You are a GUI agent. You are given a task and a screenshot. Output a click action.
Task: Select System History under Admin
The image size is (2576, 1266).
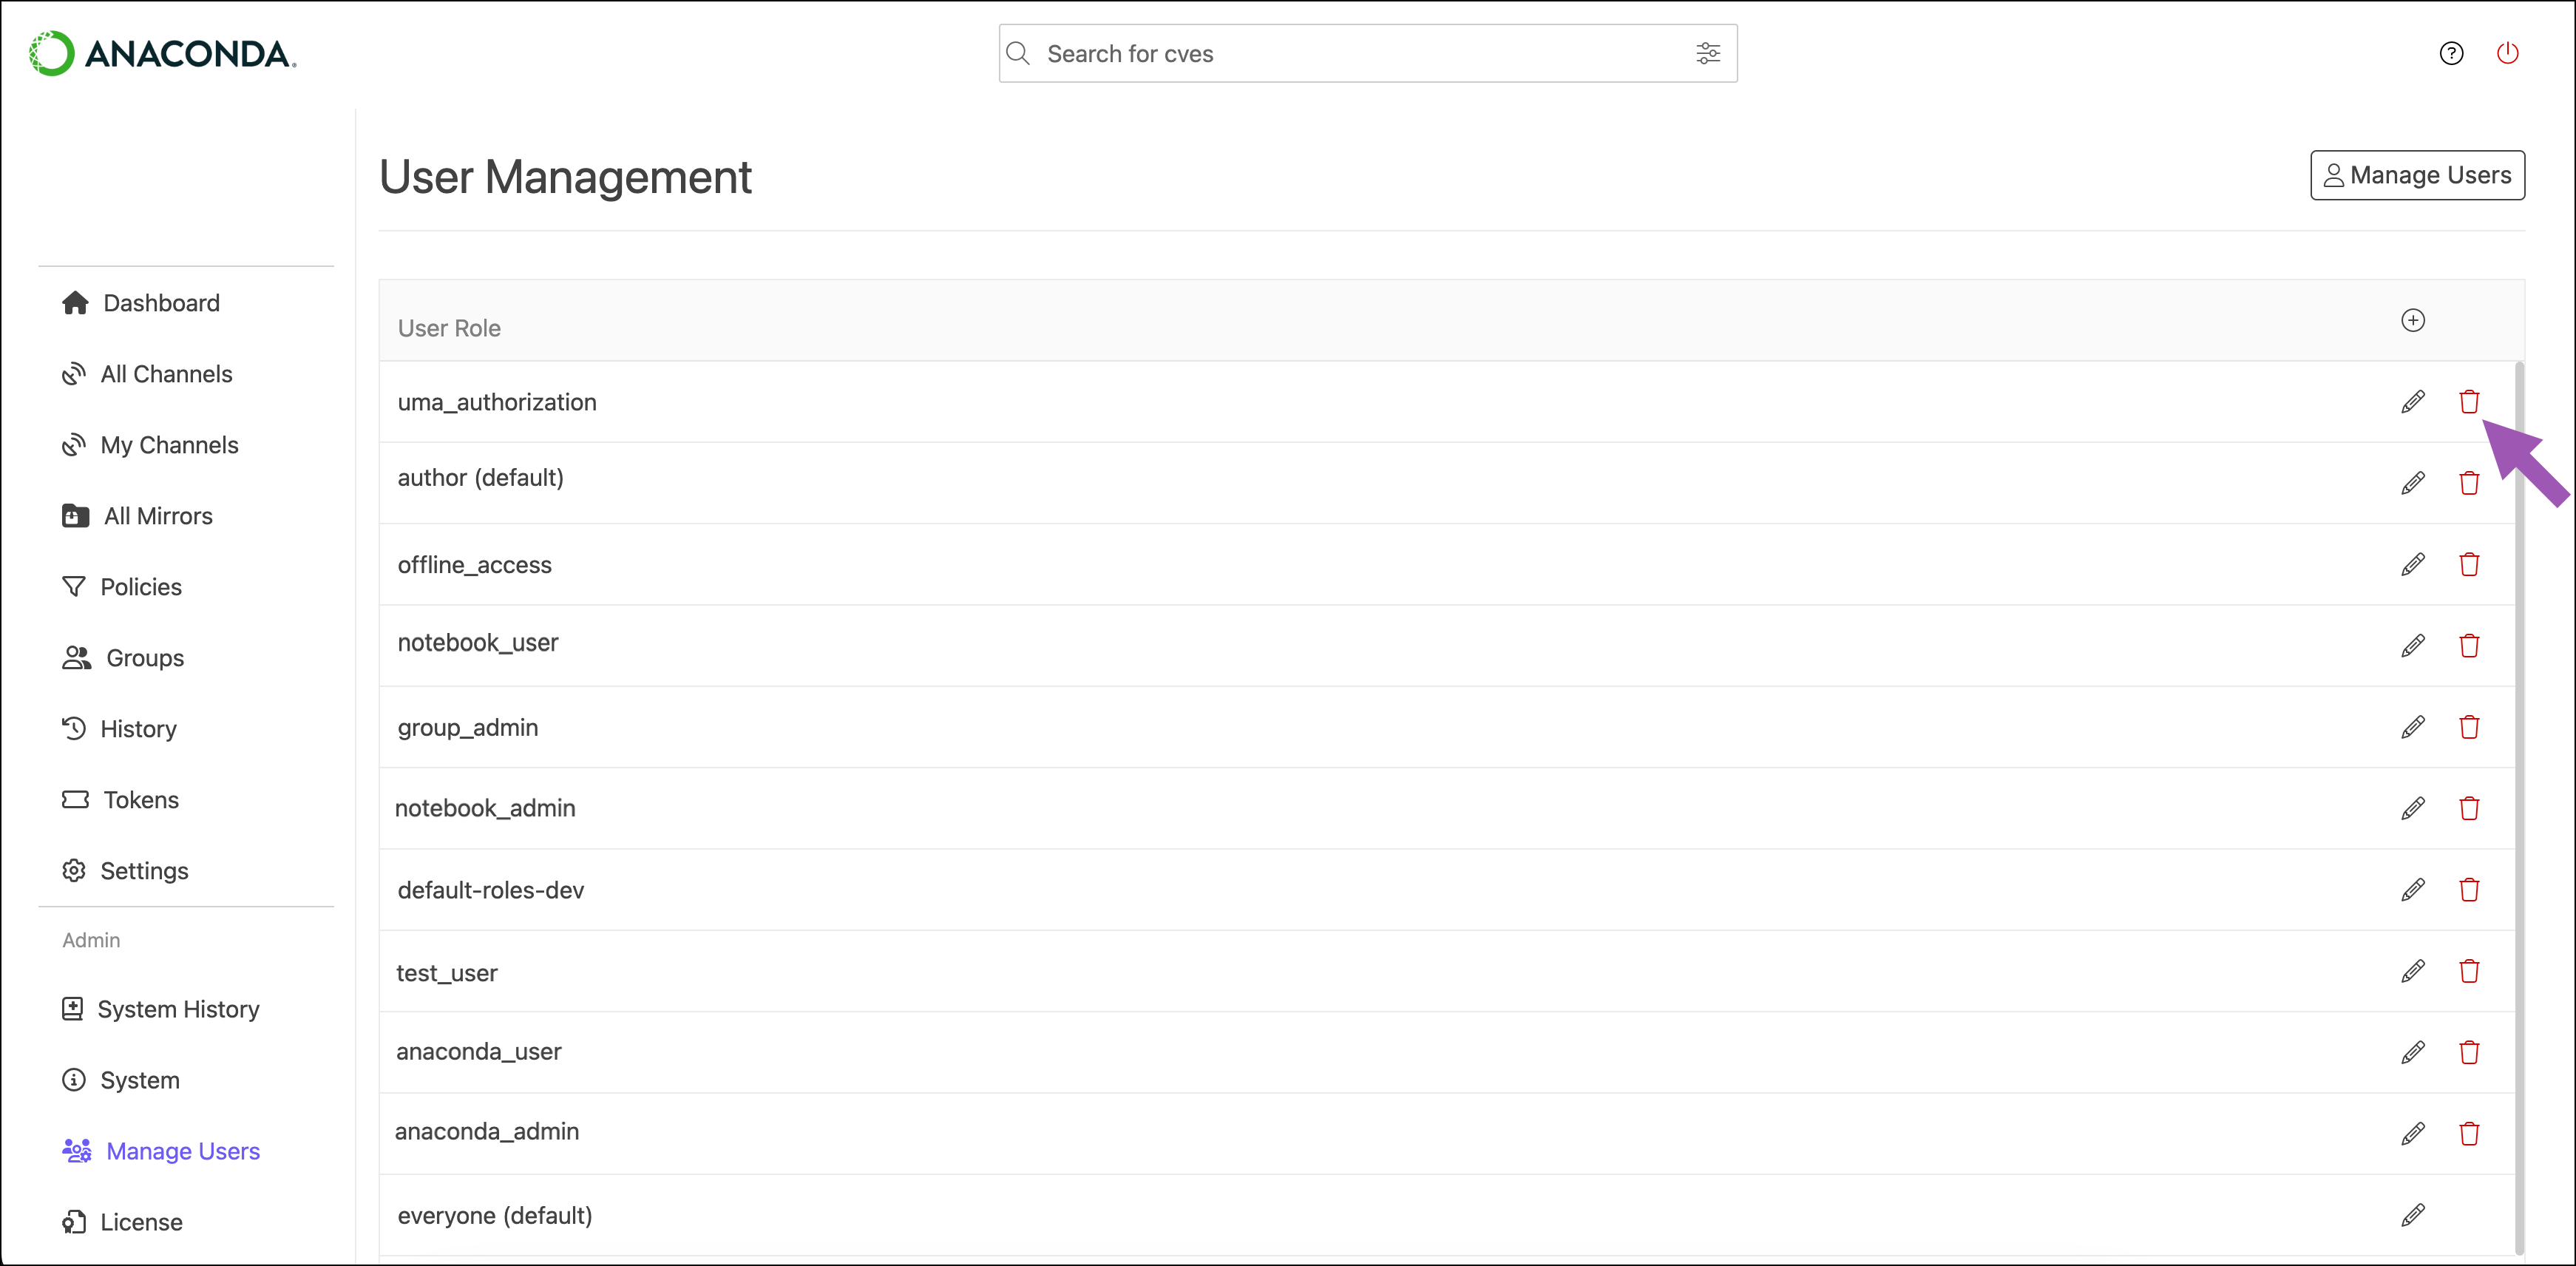coord(178,1009)
